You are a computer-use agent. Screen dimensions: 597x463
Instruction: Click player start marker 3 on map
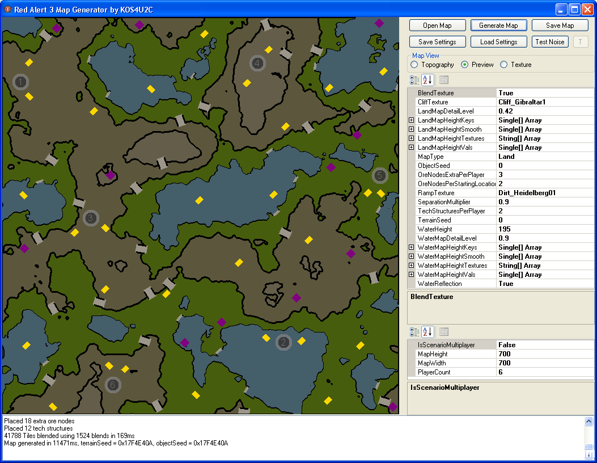tap(91, 218)
